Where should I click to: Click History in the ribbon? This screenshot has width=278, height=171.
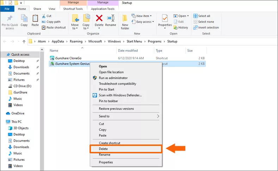tap(181, 28)
